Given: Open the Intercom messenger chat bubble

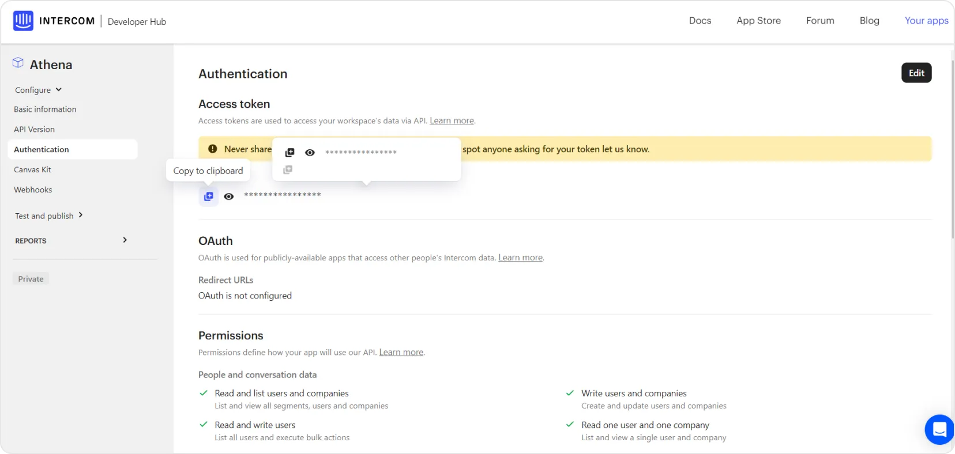Looking at the screenshot, I should pyautogui.click(x=939, y=429).
